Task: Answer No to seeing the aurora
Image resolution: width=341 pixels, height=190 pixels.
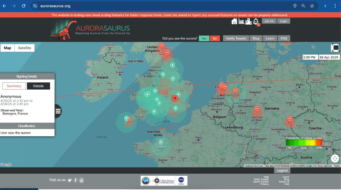Action: [x=215, y=38]
